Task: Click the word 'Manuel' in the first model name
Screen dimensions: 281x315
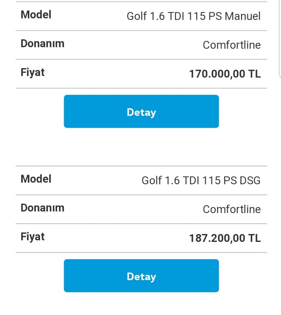Action: pyautogui.click(x=243, y=16)
